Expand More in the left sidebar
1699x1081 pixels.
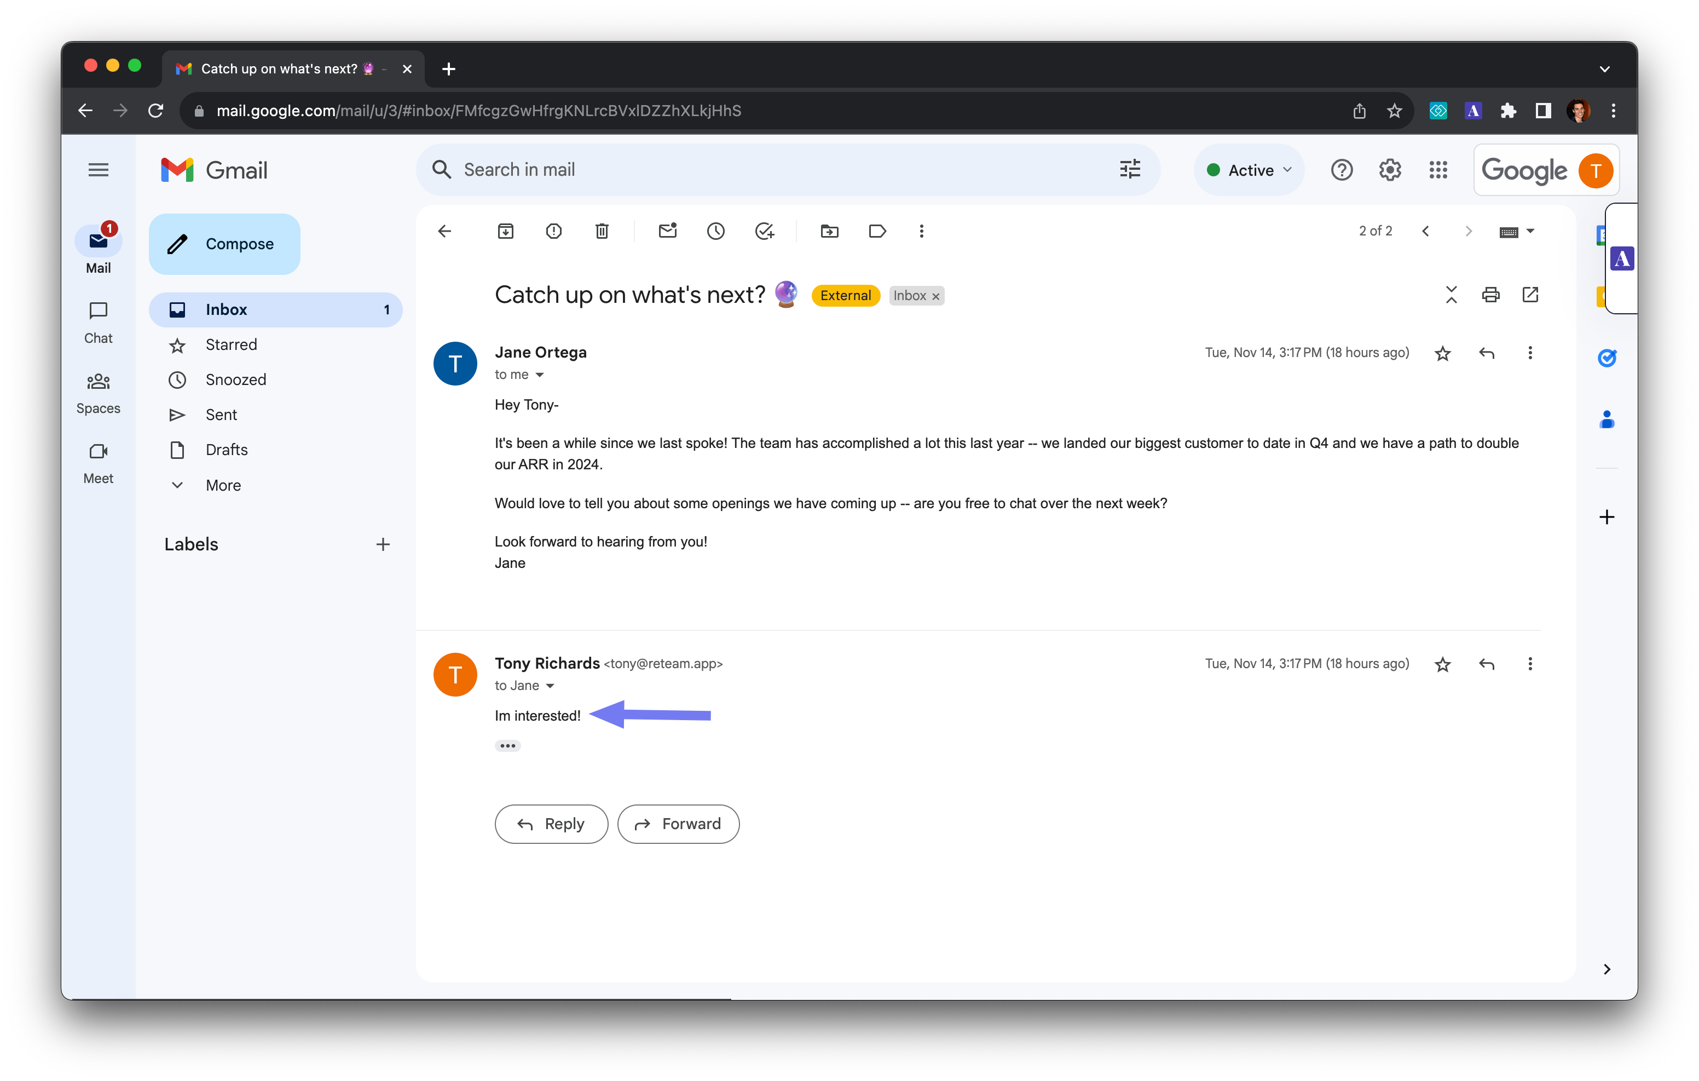pyautogui.click(x=223, y=485)
